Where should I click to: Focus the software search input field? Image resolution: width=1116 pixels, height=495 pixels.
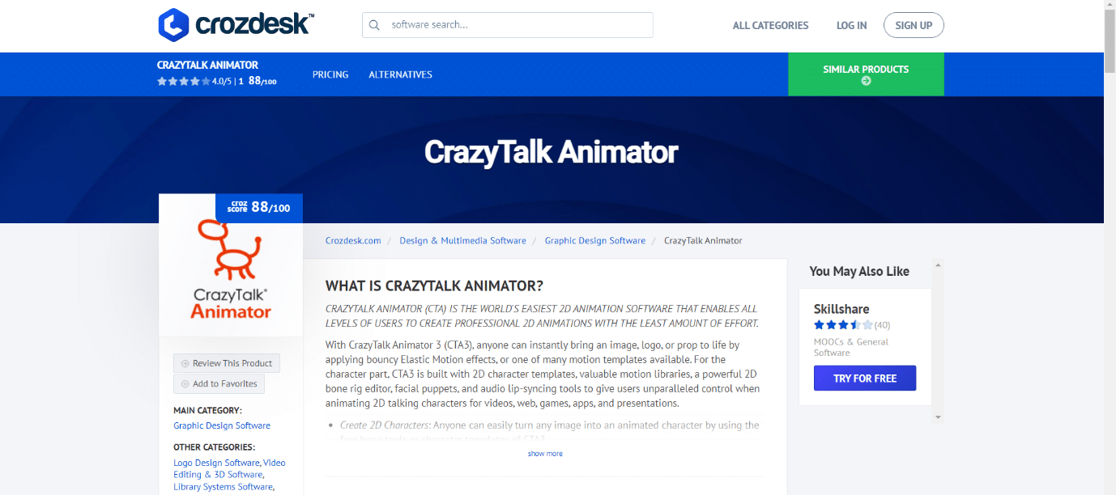[508, 25]
